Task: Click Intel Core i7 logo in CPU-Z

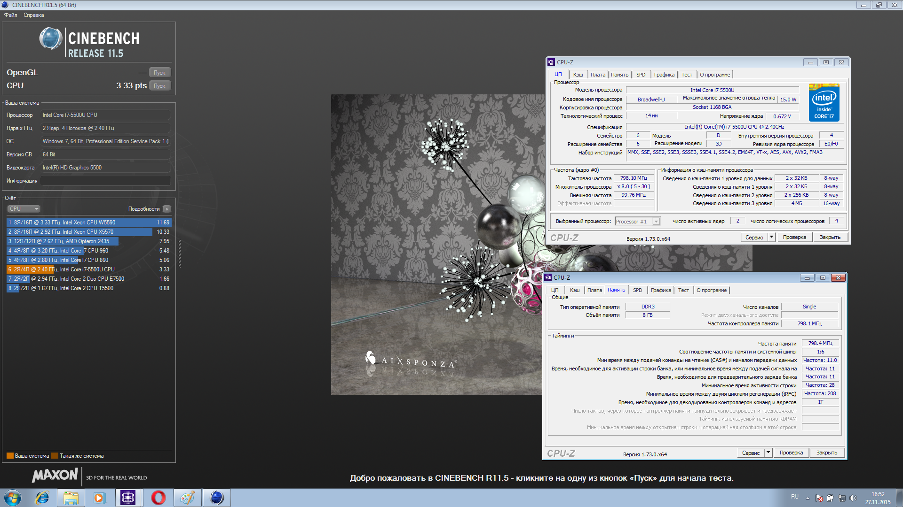Action: 824,102
